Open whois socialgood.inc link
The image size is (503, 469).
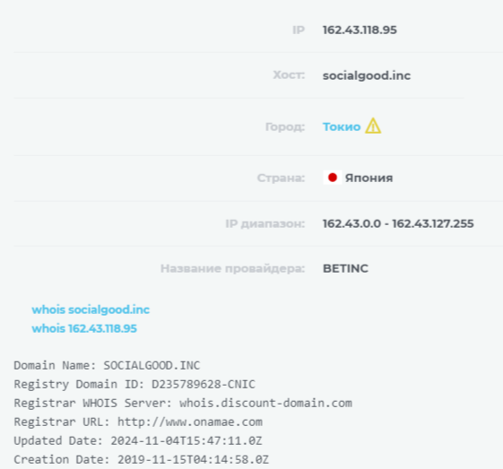click(91, 309)
